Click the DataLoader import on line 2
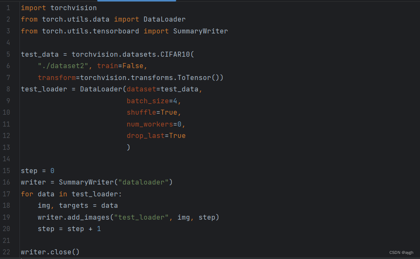 [164, 19]
